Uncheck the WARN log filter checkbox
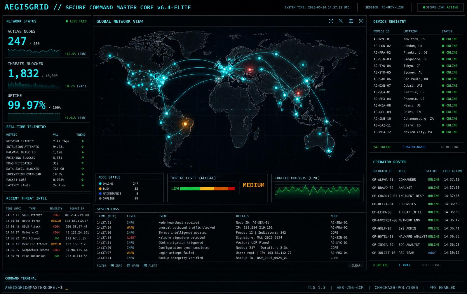Viewport: 467px width, 294px height. point(129,266)
